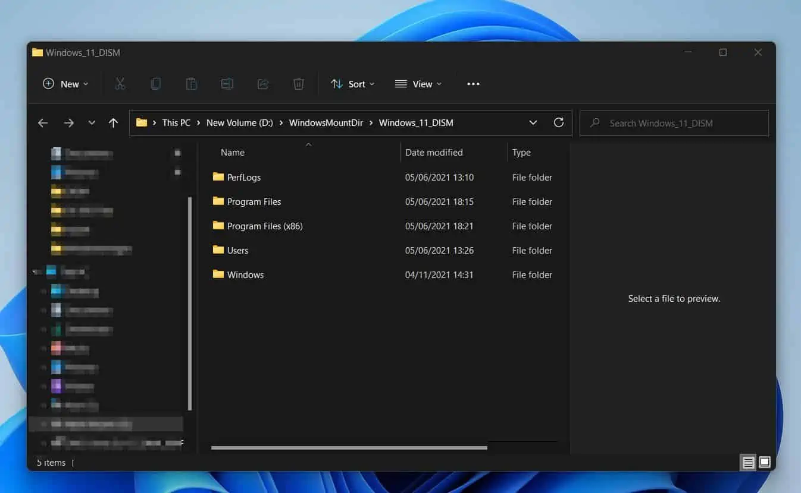The image size is (801, 493).
Task: Click the Users folder icon
Action: coord(218,250)
